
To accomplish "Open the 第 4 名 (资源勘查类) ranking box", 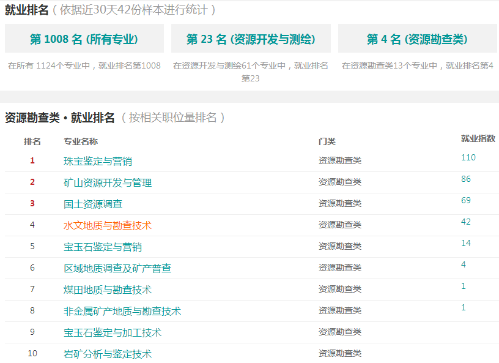I will tap(417, 39).
